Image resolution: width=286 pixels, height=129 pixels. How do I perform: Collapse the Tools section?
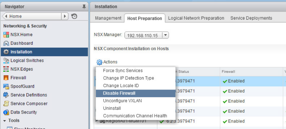4,121
